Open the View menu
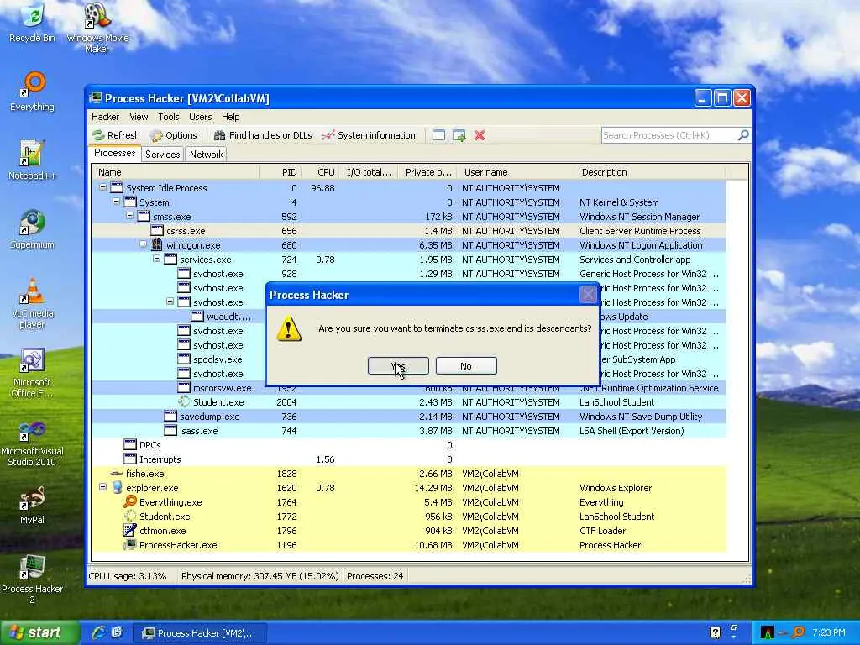Viewport: 860px width, 645px height. pyautogui.click(x=139, y=117)
